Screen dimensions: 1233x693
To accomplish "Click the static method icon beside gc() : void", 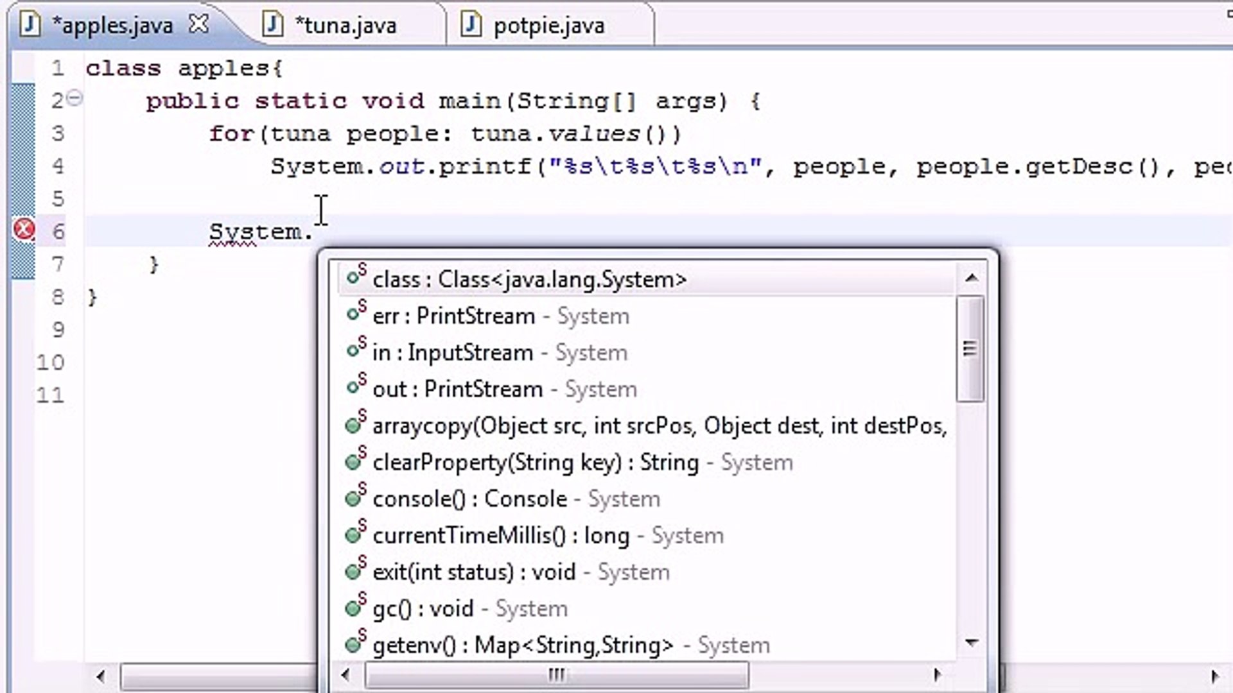I will point(354,607).
